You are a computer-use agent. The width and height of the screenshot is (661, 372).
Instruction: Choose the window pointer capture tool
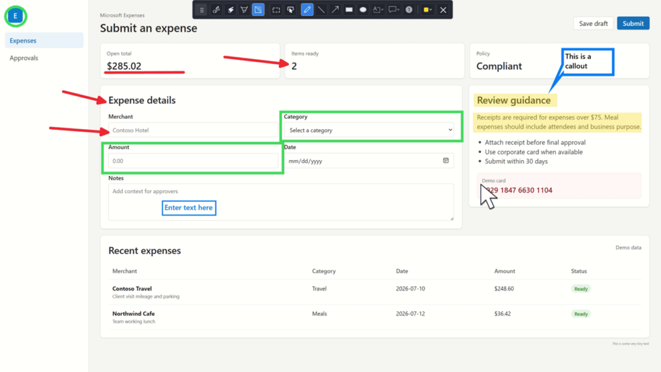[290, 10]
